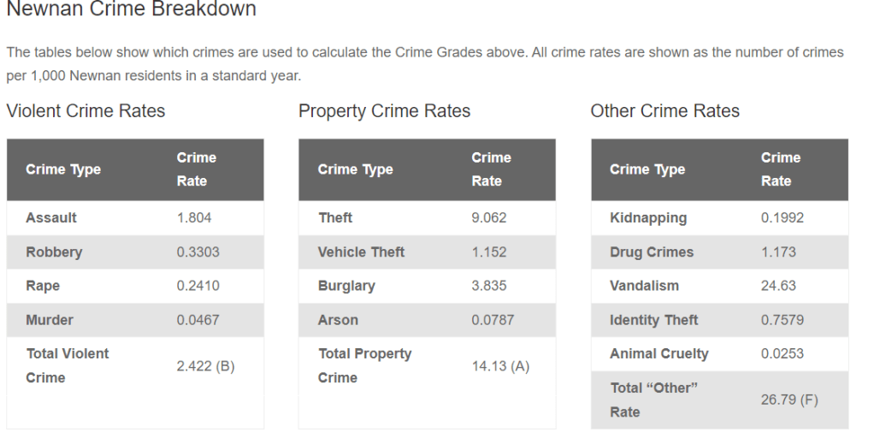Select the Murder row label

(50, 320)
